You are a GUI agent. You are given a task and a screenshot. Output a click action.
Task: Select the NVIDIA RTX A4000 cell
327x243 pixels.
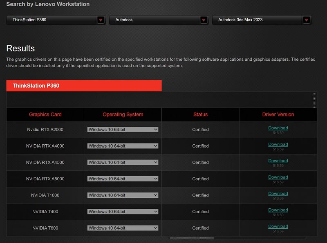click(x=45, y=146)
